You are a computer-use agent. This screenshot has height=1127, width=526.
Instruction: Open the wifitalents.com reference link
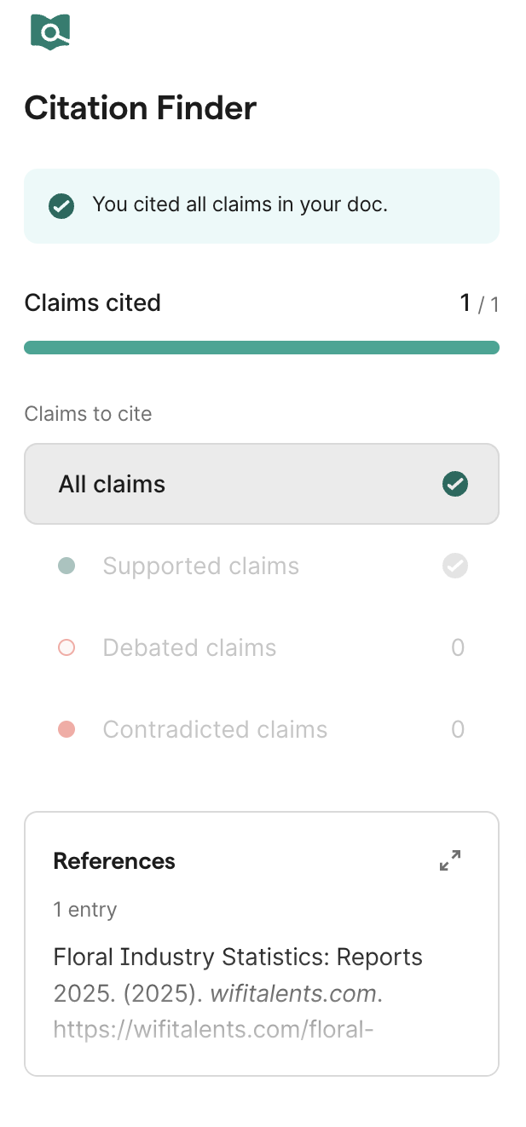coord(213,1028)
